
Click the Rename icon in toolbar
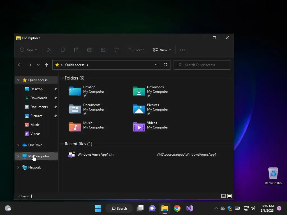click(x=90, y=50)
